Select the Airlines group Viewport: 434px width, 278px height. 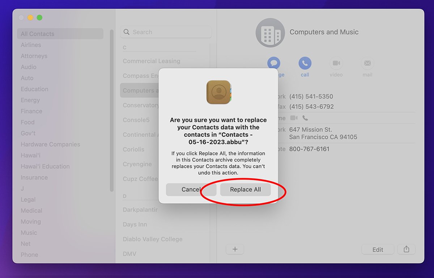pos(31,45)
